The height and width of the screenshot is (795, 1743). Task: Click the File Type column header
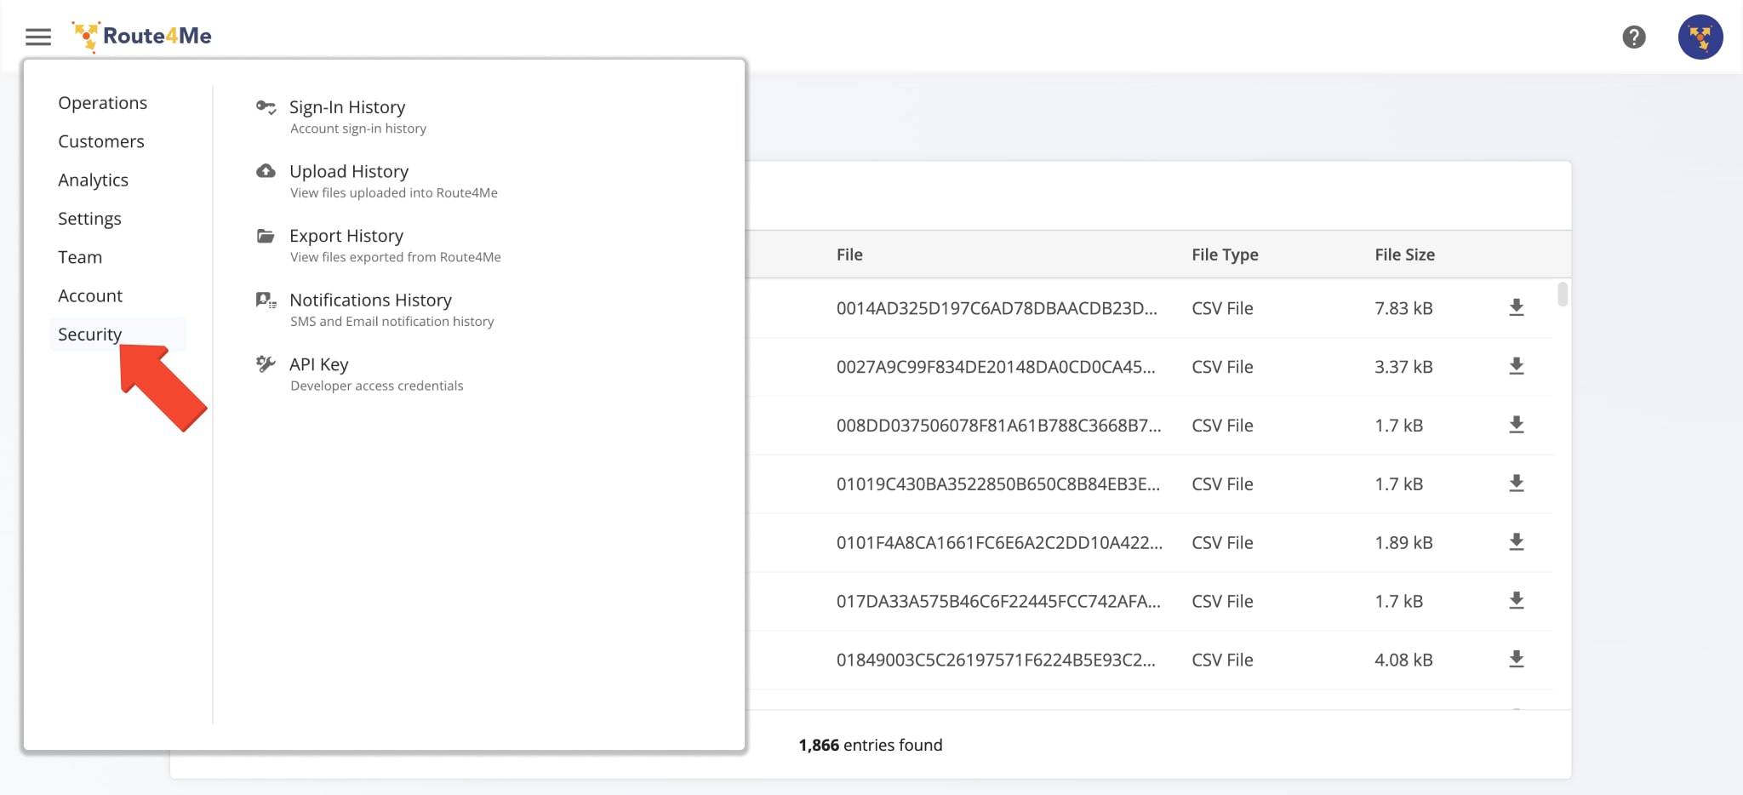click(1225, 255)
